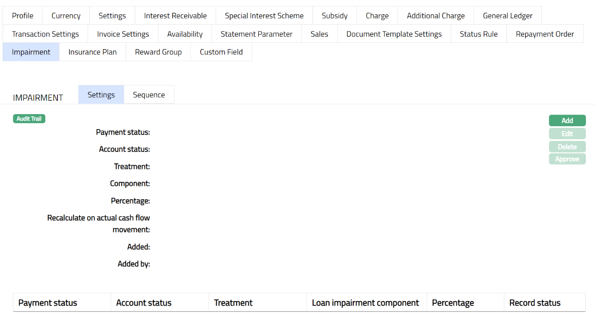Select the Special Interest Scheme tab
The width and height of the screenshot is (595, 322).
tap(264, 16)
